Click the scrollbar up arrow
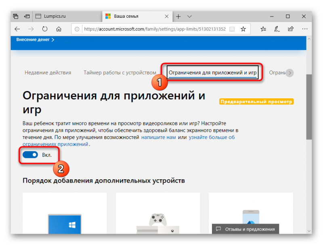The image size is (323, 245). click(x=309, y=39)
